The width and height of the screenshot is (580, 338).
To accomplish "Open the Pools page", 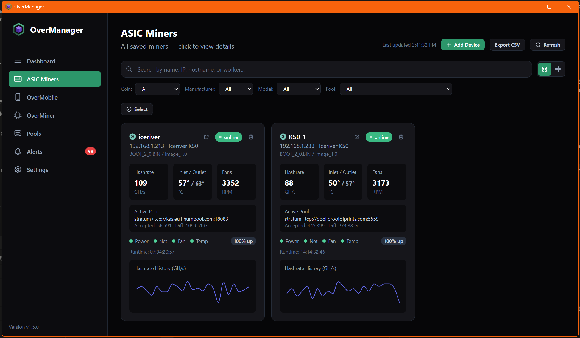I will coord(55,134).
